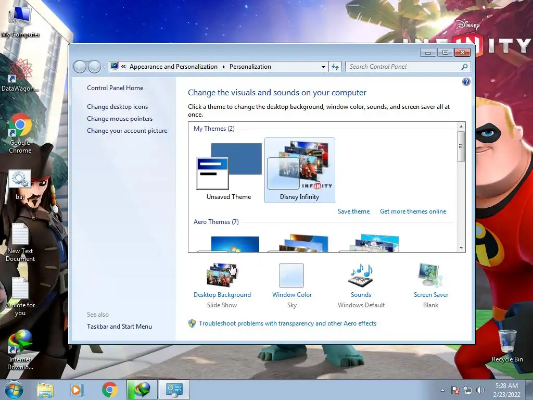Viewport: 533px width, 400px height.
Task: Open Google Chrome from taskbar
Action: point(109,390)
